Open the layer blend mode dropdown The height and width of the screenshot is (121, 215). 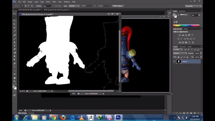[180, 53]
